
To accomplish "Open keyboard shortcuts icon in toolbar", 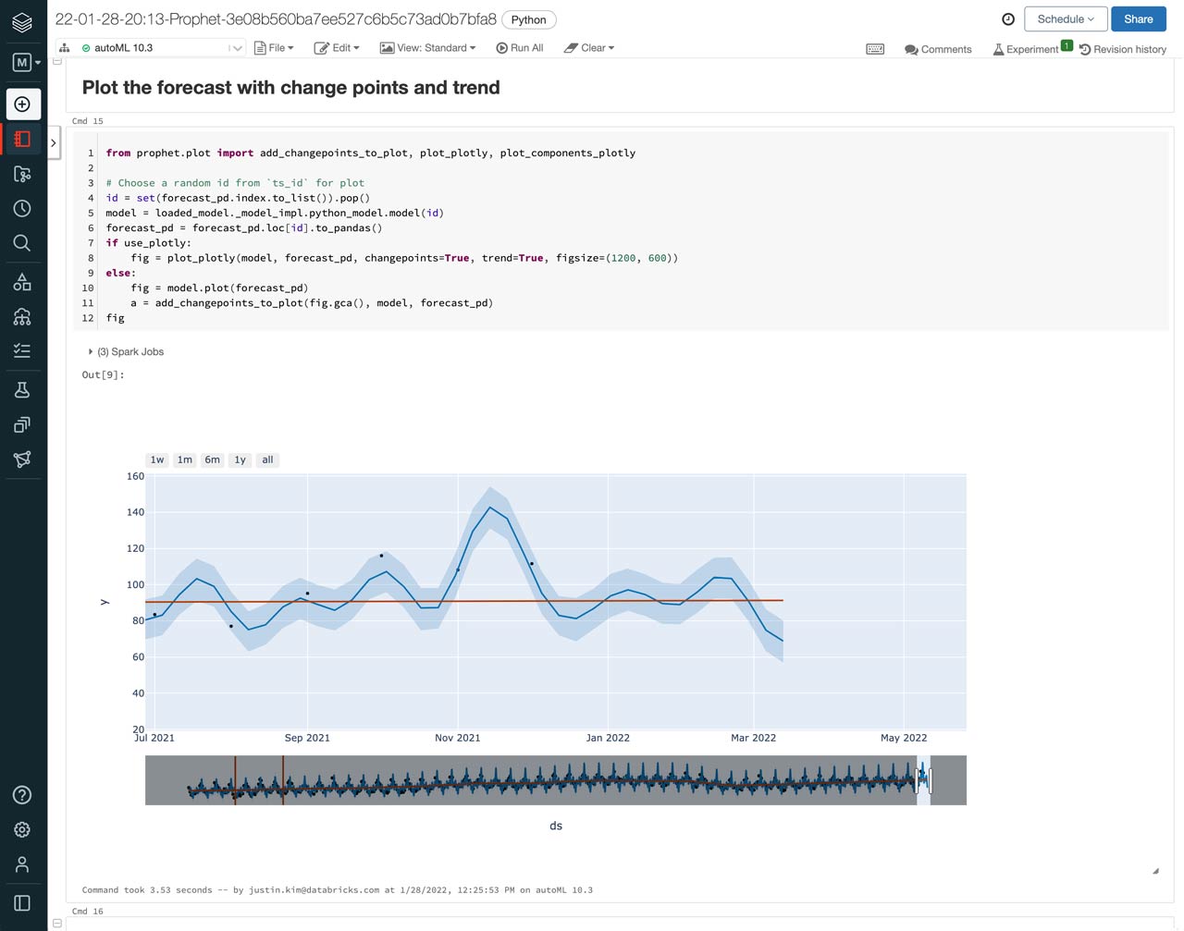I will coord(874,49).
